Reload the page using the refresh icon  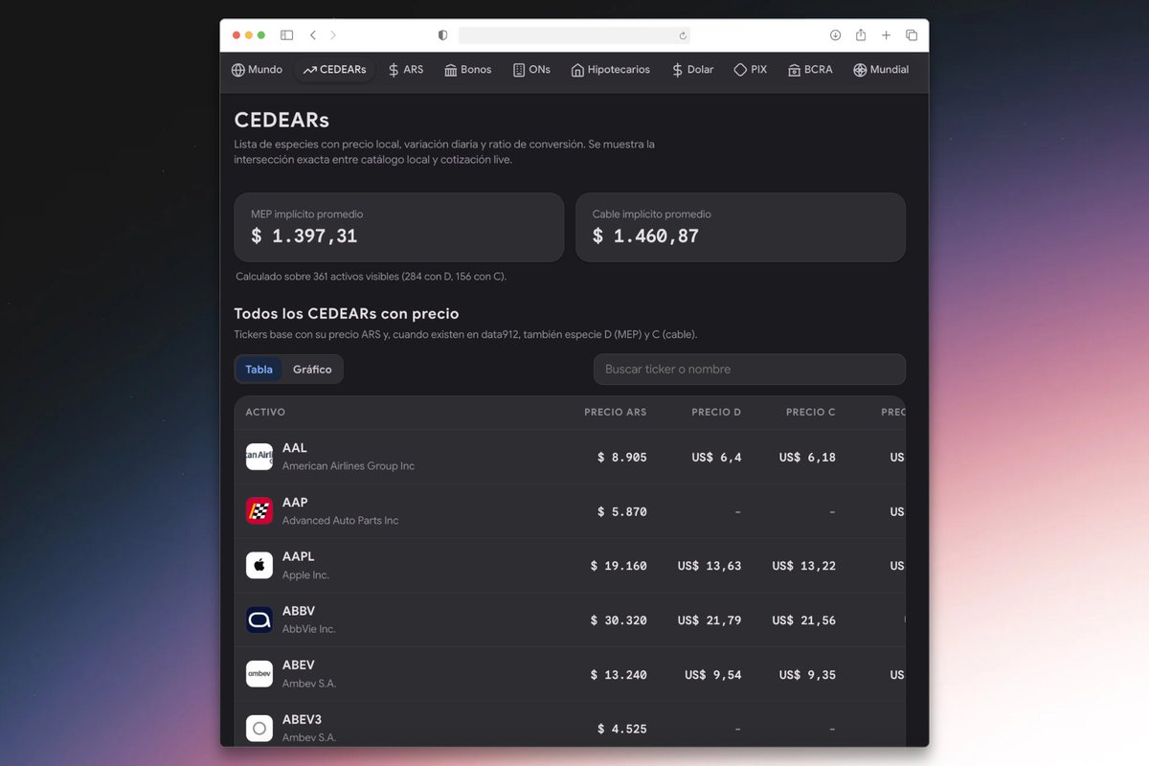pyautogui.click(x=683, y=35)
